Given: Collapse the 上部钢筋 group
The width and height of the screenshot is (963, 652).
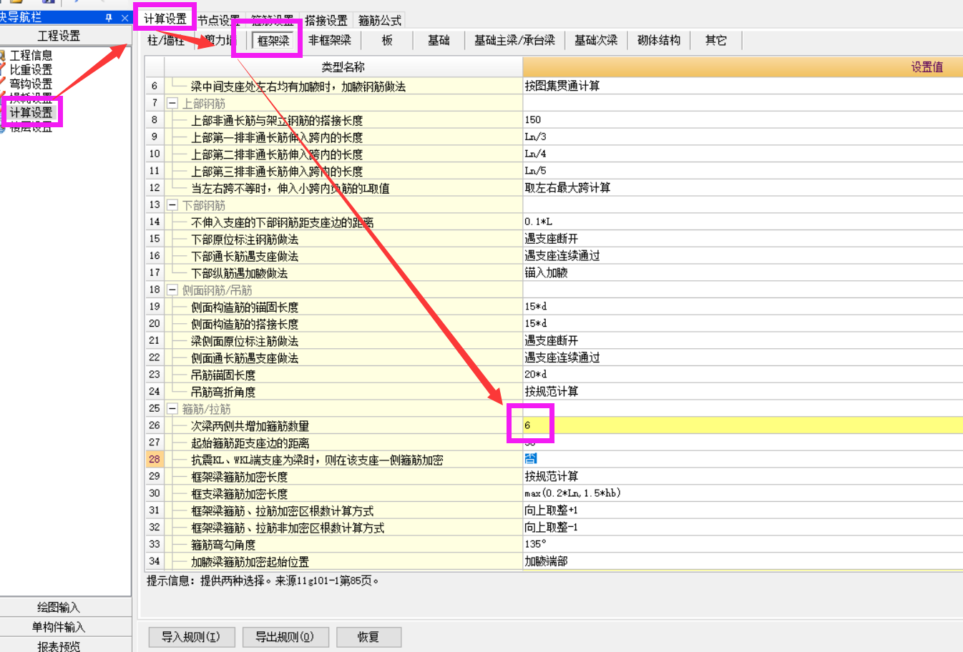Looking at the screenshot, I should [172, 103].
